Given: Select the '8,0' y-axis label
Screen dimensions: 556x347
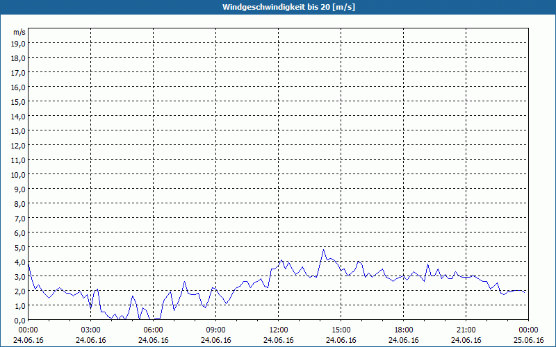Looking at the screenshot, I should (20, 204).
